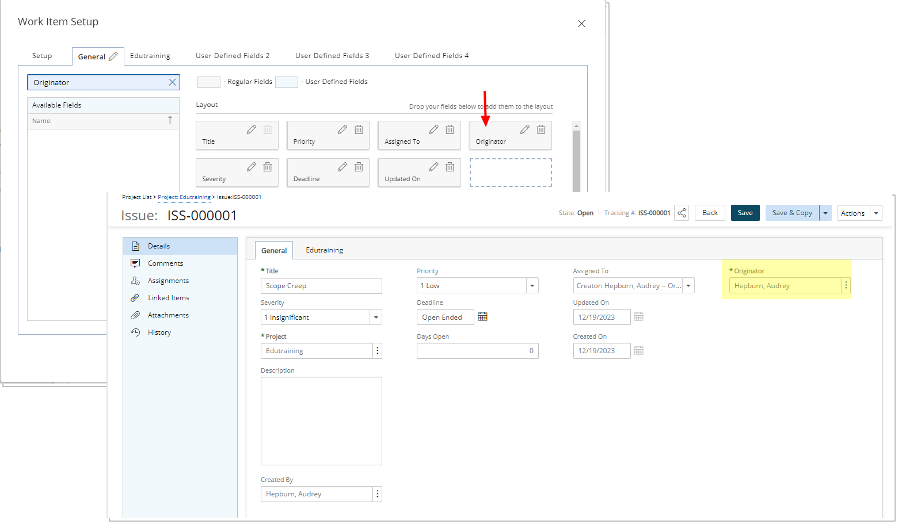Open the Edutraining tab in issue form
The width and height of the screenshot is (902, 528).
324,250
